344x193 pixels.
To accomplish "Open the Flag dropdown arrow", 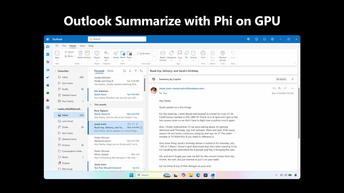I will 180,60.
